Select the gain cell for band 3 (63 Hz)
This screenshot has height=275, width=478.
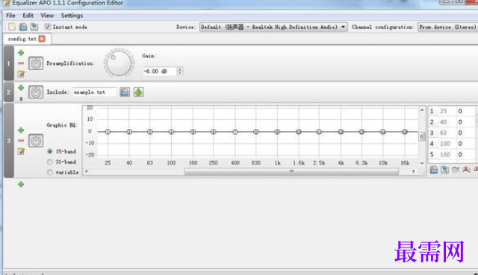[x=466, y=133]
